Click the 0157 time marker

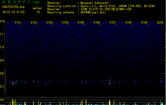point(113,23)
